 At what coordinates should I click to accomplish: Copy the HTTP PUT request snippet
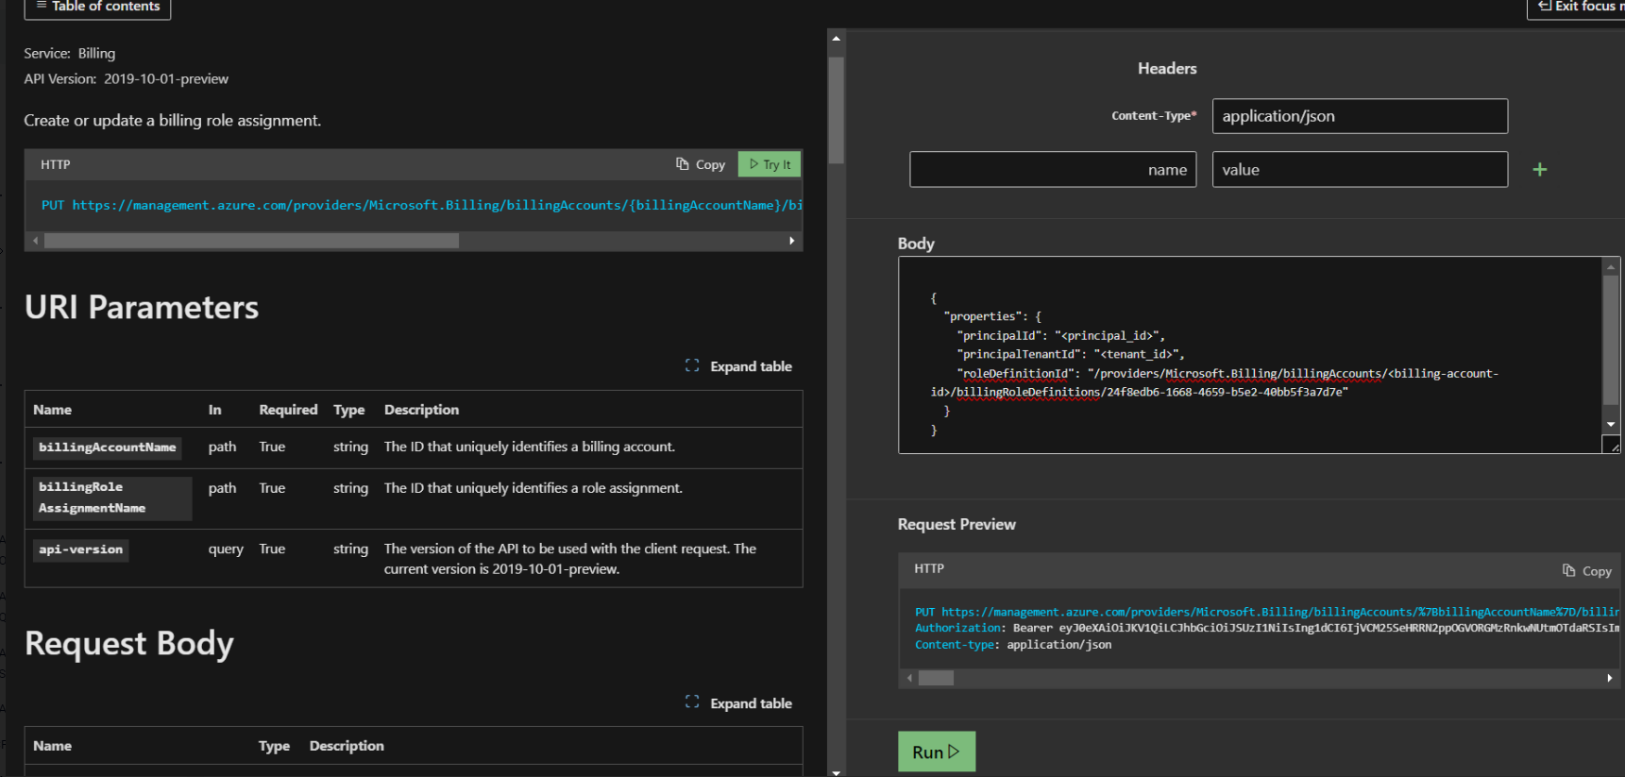[701, 164]
